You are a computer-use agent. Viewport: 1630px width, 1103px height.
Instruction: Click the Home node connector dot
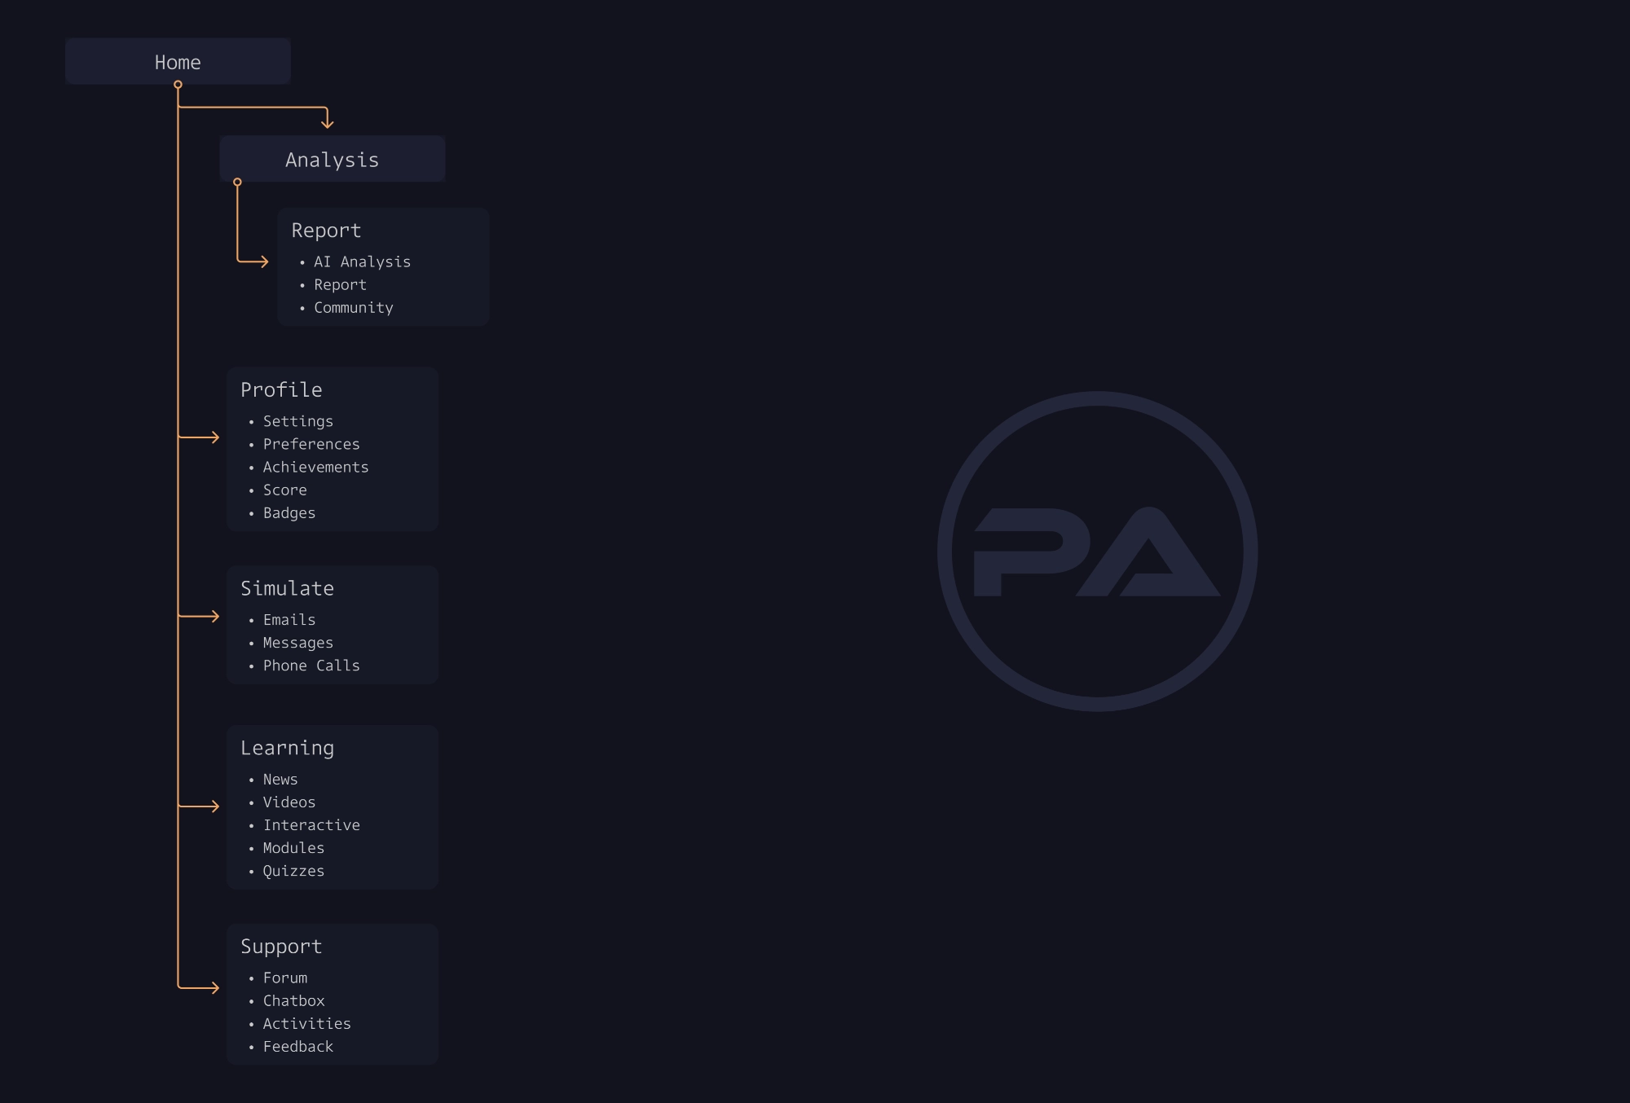pyautogui.click(x=178, y=84)
